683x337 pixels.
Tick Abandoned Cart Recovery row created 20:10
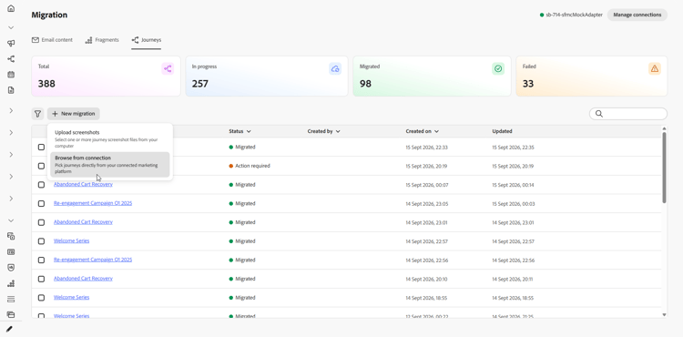point(41,279)
